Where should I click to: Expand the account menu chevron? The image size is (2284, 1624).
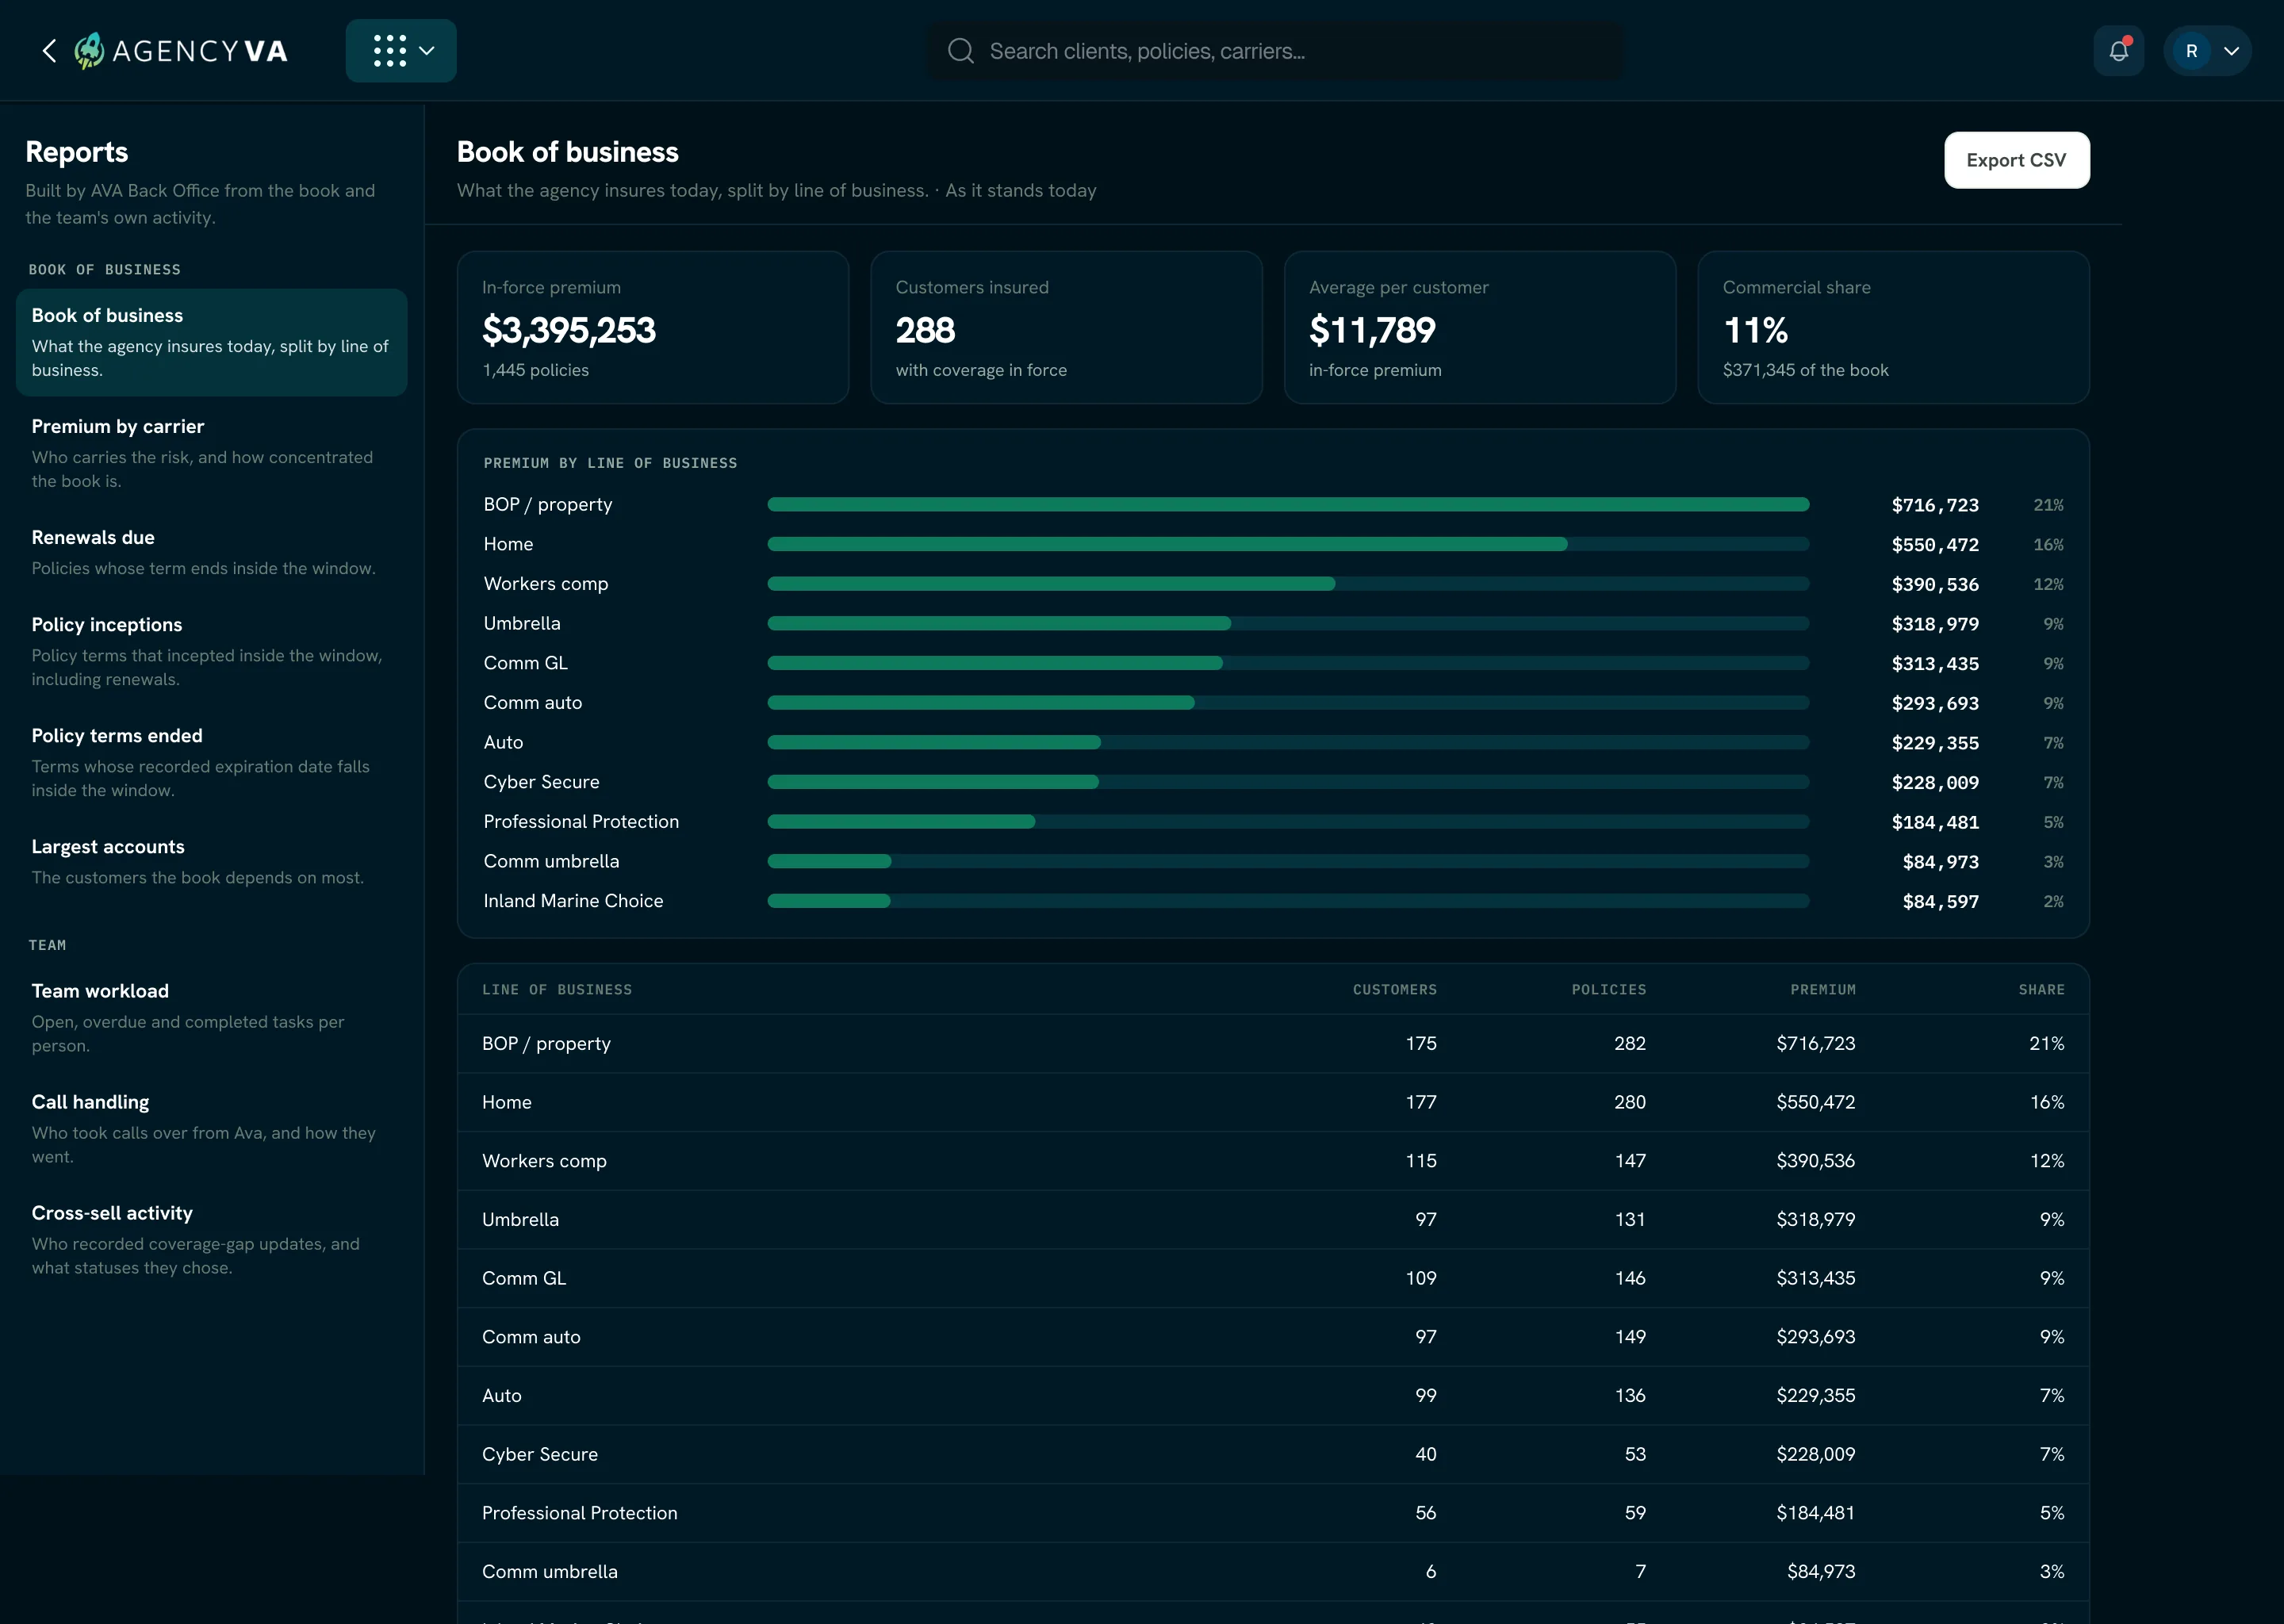click(x=2231, y=51)
